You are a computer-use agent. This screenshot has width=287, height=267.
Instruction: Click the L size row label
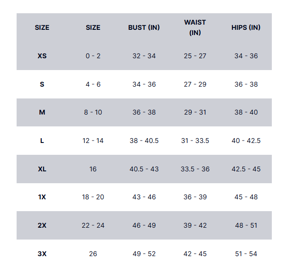(42, 141)
